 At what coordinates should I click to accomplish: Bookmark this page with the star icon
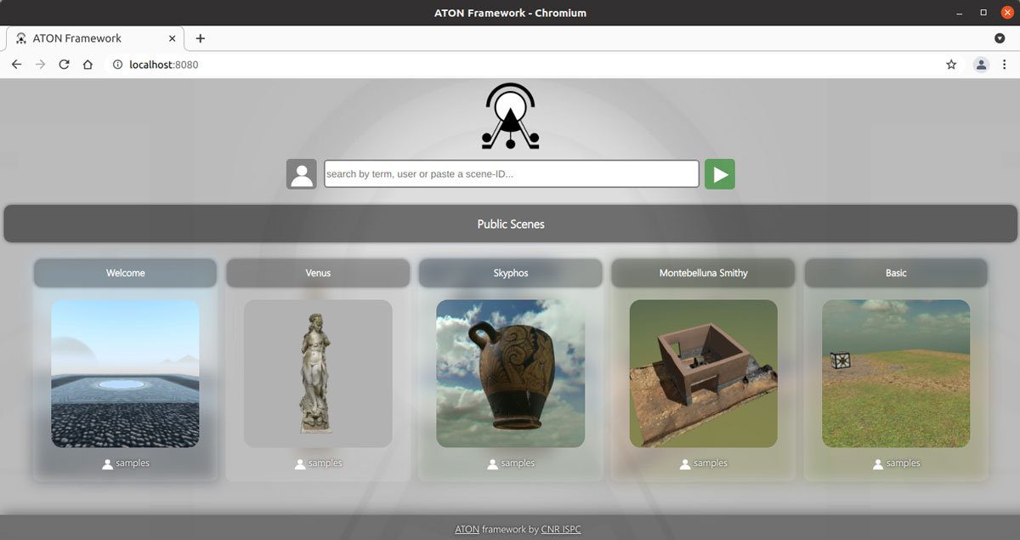click(951, 65)
